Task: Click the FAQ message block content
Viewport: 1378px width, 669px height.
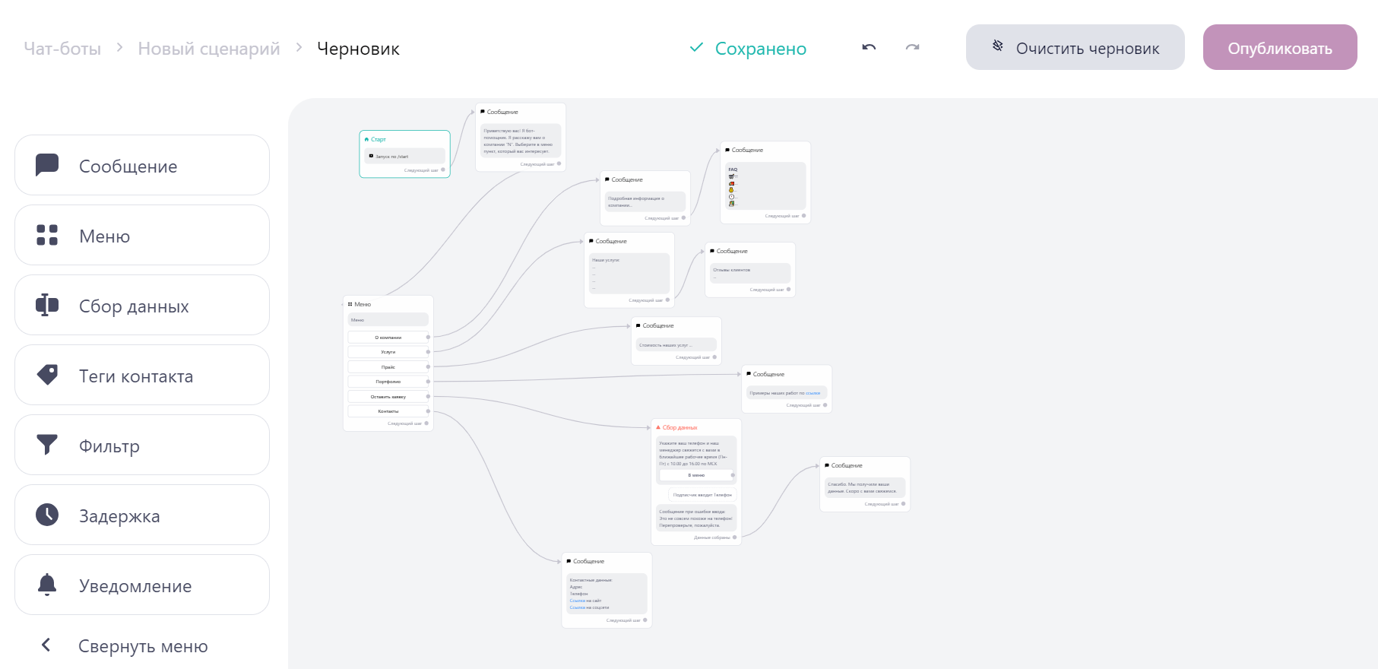Action: click(x=765, y=185)
